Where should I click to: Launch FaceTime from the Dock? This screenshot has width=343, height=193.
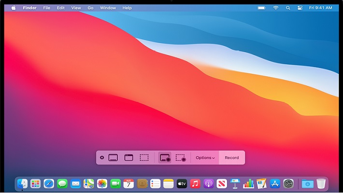tap(115, 184)
